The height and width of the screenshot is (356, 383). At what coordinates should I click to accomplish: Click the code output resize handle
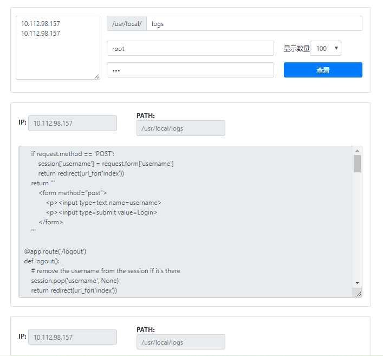[358, 293]
